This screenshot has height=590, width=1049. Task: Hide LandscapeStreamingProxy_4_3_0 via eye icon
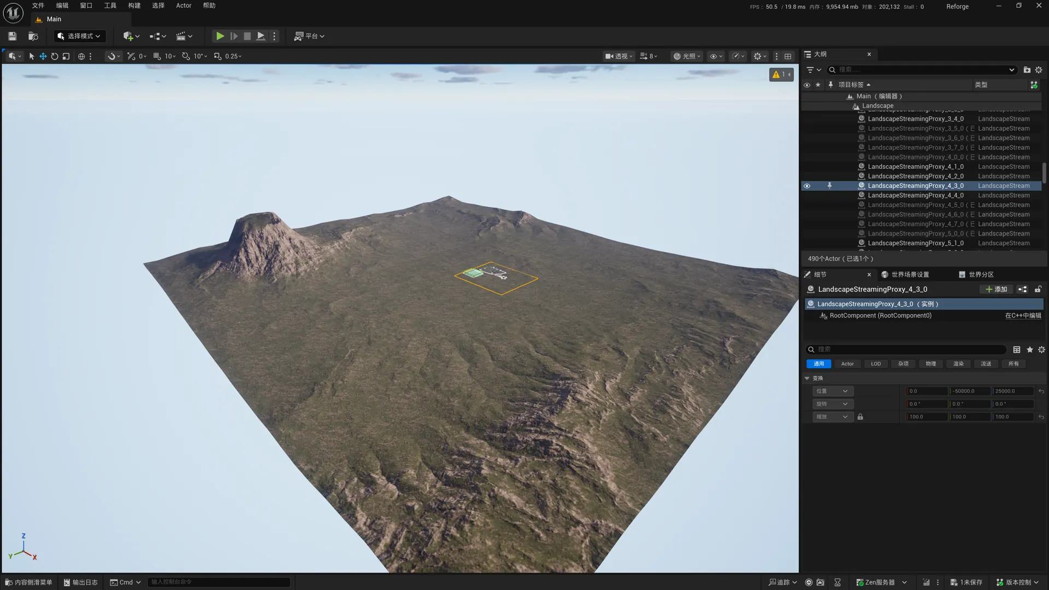coord(807,186)
